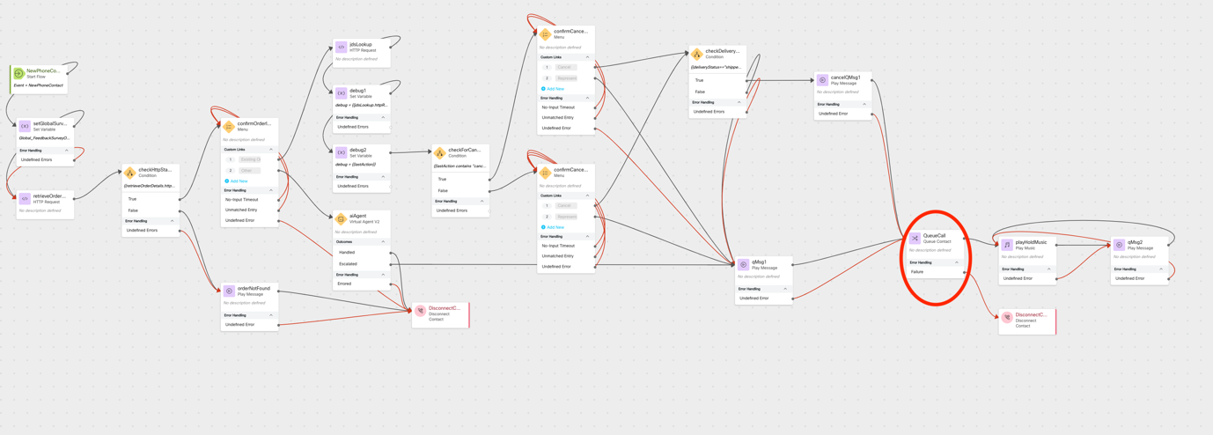
Task: Click the right-side DisconnectContact phone icon
Action: [x=1007, y=317]
